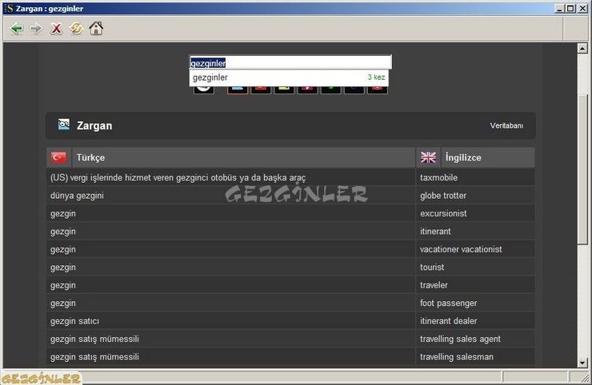Focus the search box containing gezginler
This screenshot has height=385, width=592.
[x=290, y=62]
